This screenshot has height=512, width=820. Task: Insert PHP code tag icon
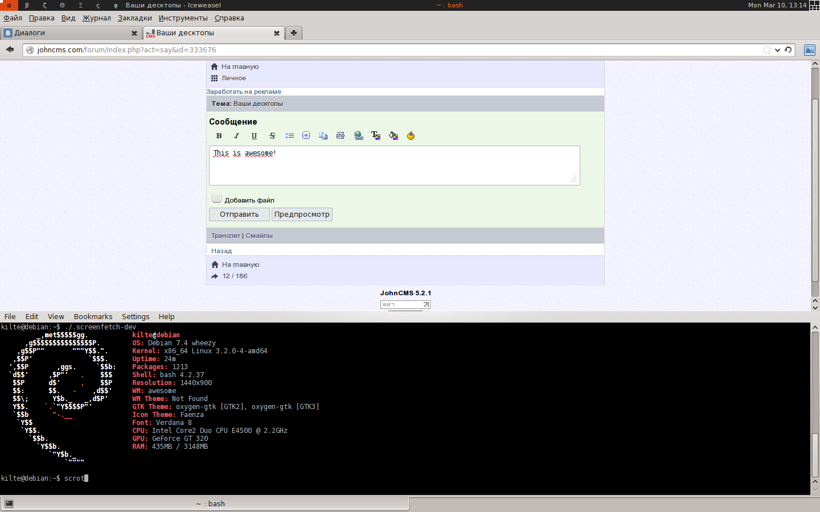coord(341,136)
